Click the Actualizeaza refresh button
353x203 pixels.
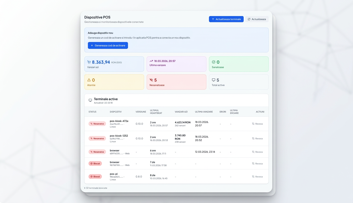[x=257, y=19]
